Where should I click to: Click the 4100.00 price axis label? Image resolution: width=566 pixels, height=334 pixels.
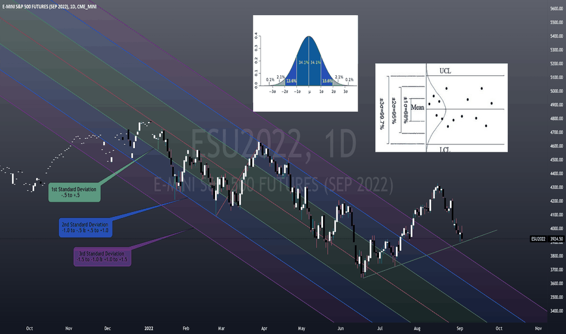[556, 215]
